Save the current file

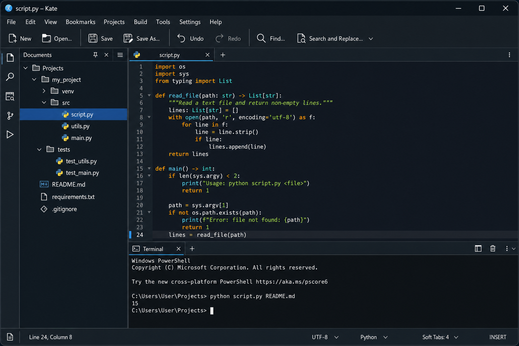[100, 39]
